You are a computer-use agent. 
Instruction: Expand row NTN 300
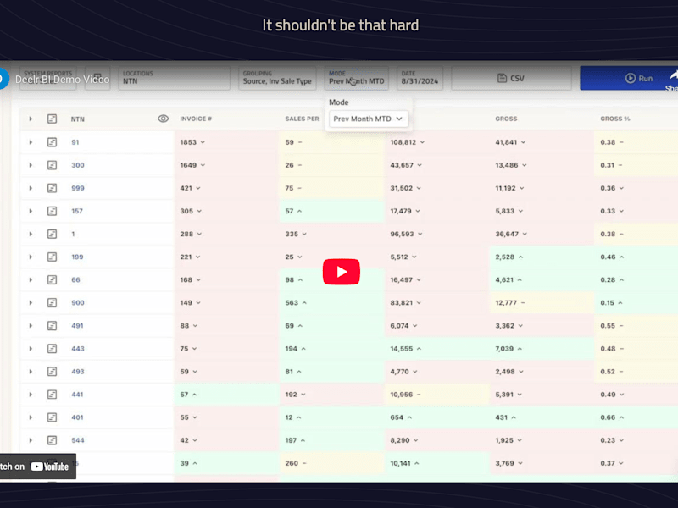coord(31,165)
